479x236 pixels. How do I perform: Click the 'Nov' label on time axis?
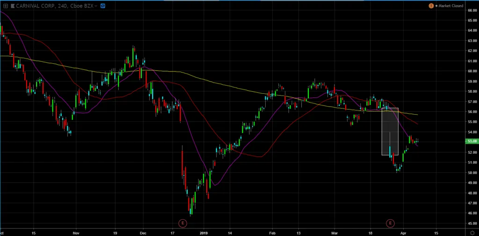(76, 233)
